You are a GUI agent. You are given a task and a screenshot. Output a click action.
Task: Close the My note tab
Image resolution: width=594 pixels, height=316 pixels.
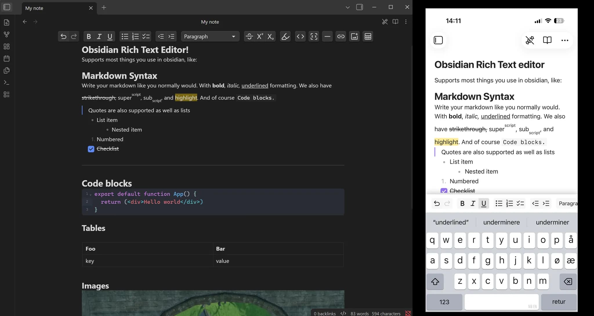pyautogui.click(x=91, y=8)
